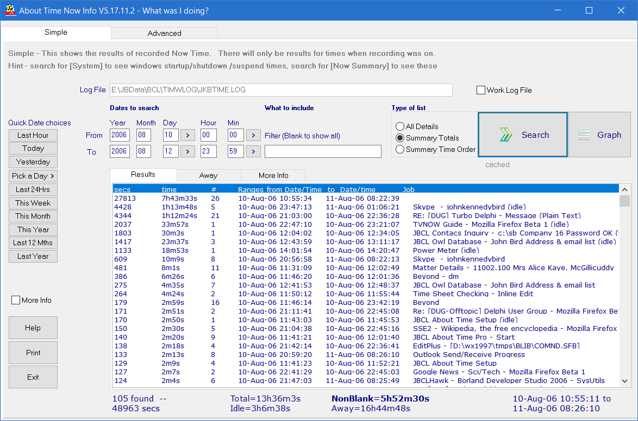Switch to the Advanced tab

pos(164,33)
